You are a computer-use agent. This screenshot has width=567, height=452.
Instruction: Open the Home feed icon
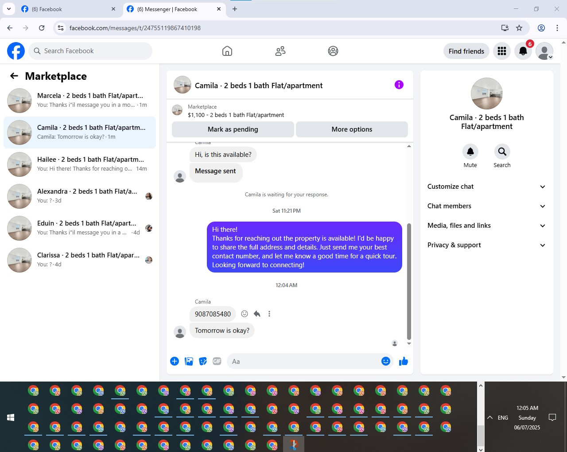pyautogui.click(x=227, y=51)
